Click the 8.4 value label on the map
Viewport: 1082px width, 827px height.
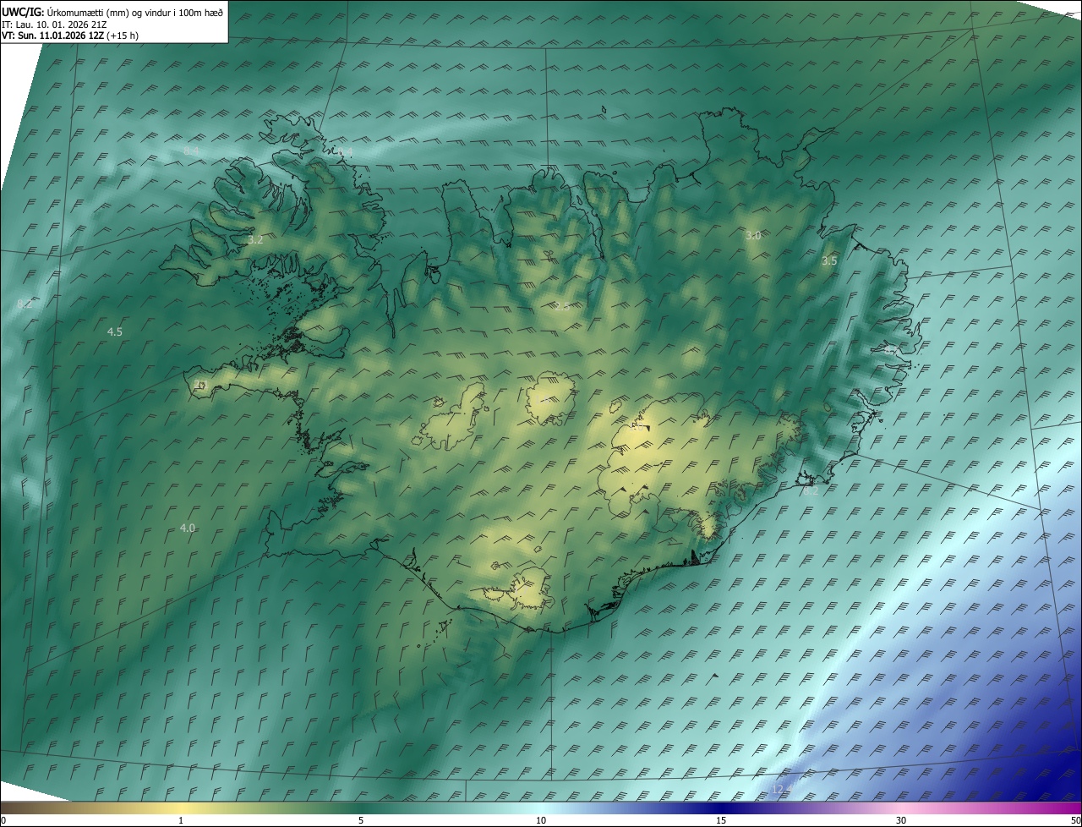(x=191, y=151)
